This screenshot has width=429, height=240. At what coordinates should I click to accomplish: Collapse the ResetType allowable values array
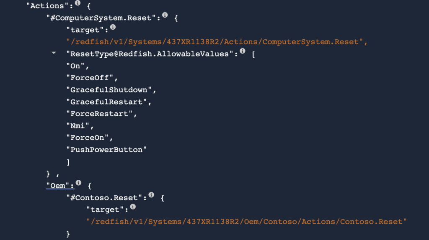coord(54,54)
